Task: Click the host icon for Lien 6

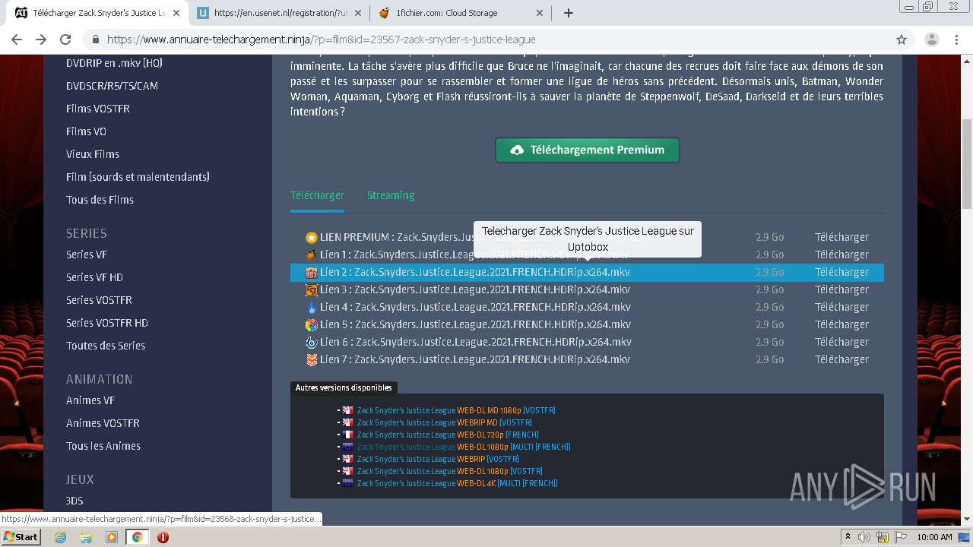Action: (312, 342)
